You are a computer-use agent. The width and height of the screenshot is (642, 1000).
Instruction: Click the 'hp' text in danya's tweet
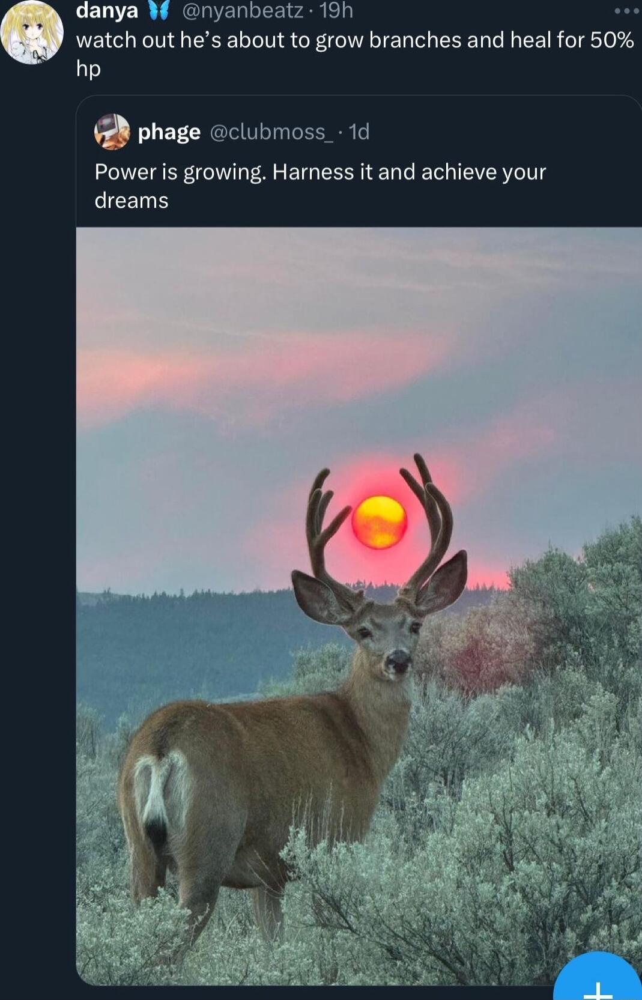88,69
